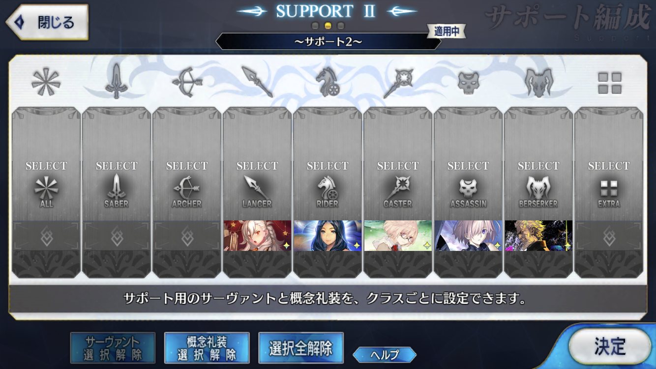
Task: Select the Caster staff class icon
Action: (398, 82)
